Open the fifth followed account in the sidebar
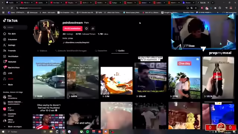Screen dimensions: 238x134 [x=9, y=121]
